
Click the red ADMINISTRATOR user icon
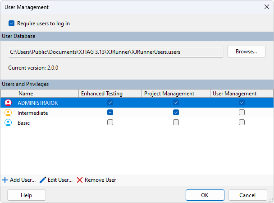coord(7,103)
